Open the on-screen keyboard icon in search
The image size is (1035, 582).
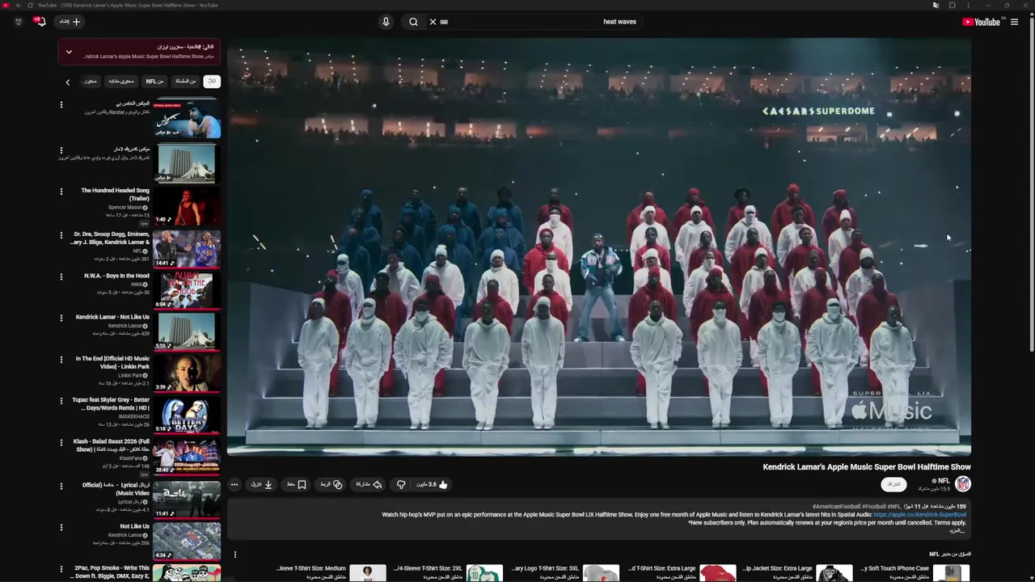444,22
